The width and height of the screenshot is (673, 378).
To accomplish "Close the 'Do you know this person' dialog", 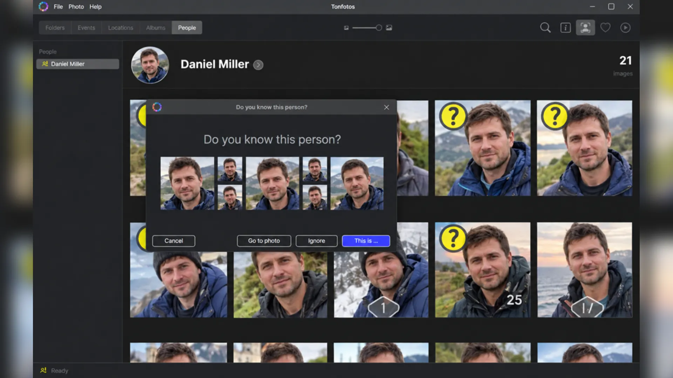I will 386,107.
